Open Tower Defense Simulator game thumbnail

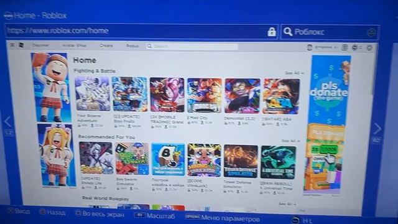click(241, 161)
